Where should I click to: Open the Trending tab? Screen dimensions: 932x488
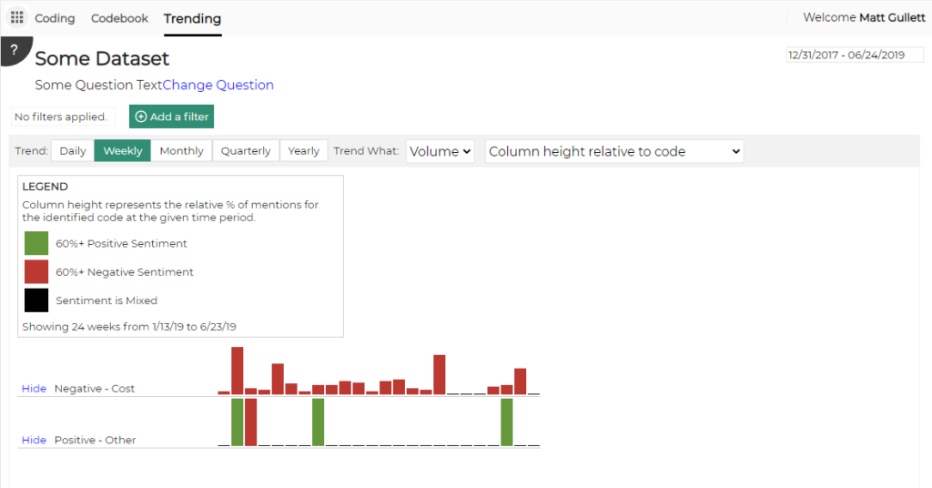[x=193, y=19]
